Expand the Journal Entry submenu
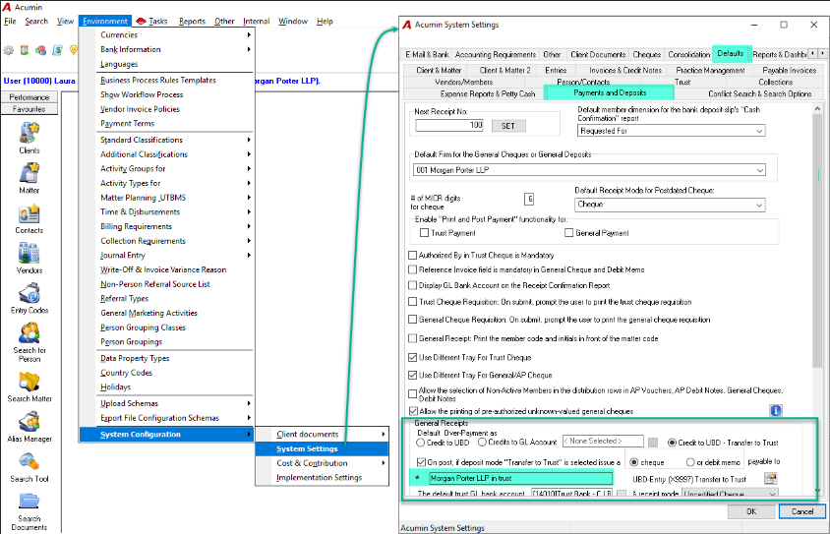Viewport: 830px width, 534px height. pos(176,255)
